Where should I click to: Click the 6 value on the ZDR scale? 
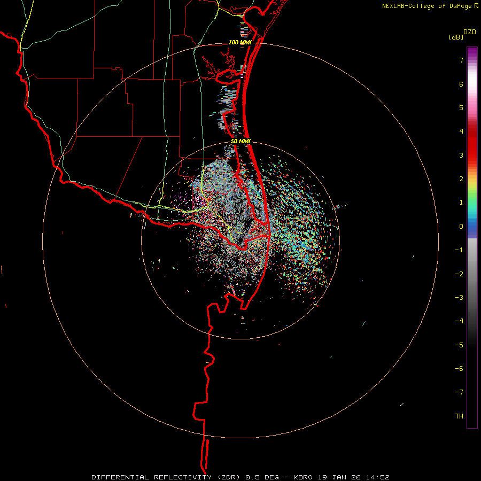pos(461,84)
